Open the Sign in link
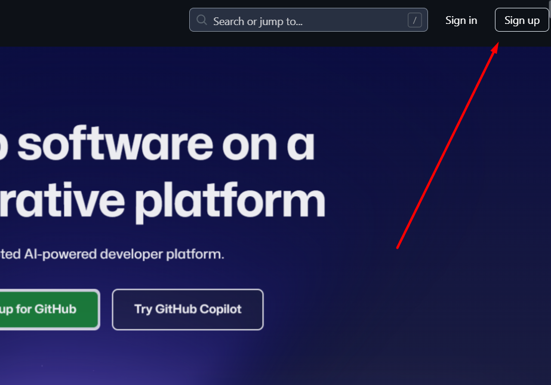 click(x=461, y=20)
